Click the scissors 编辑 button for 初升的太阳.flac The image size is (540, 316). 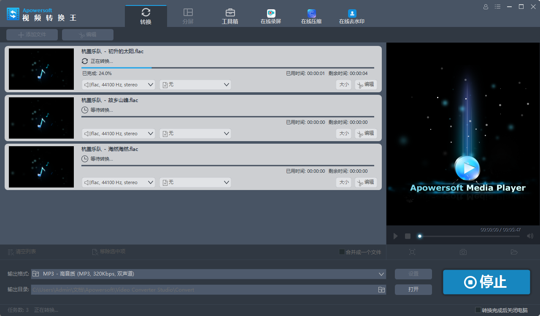(x=366, y=85)
